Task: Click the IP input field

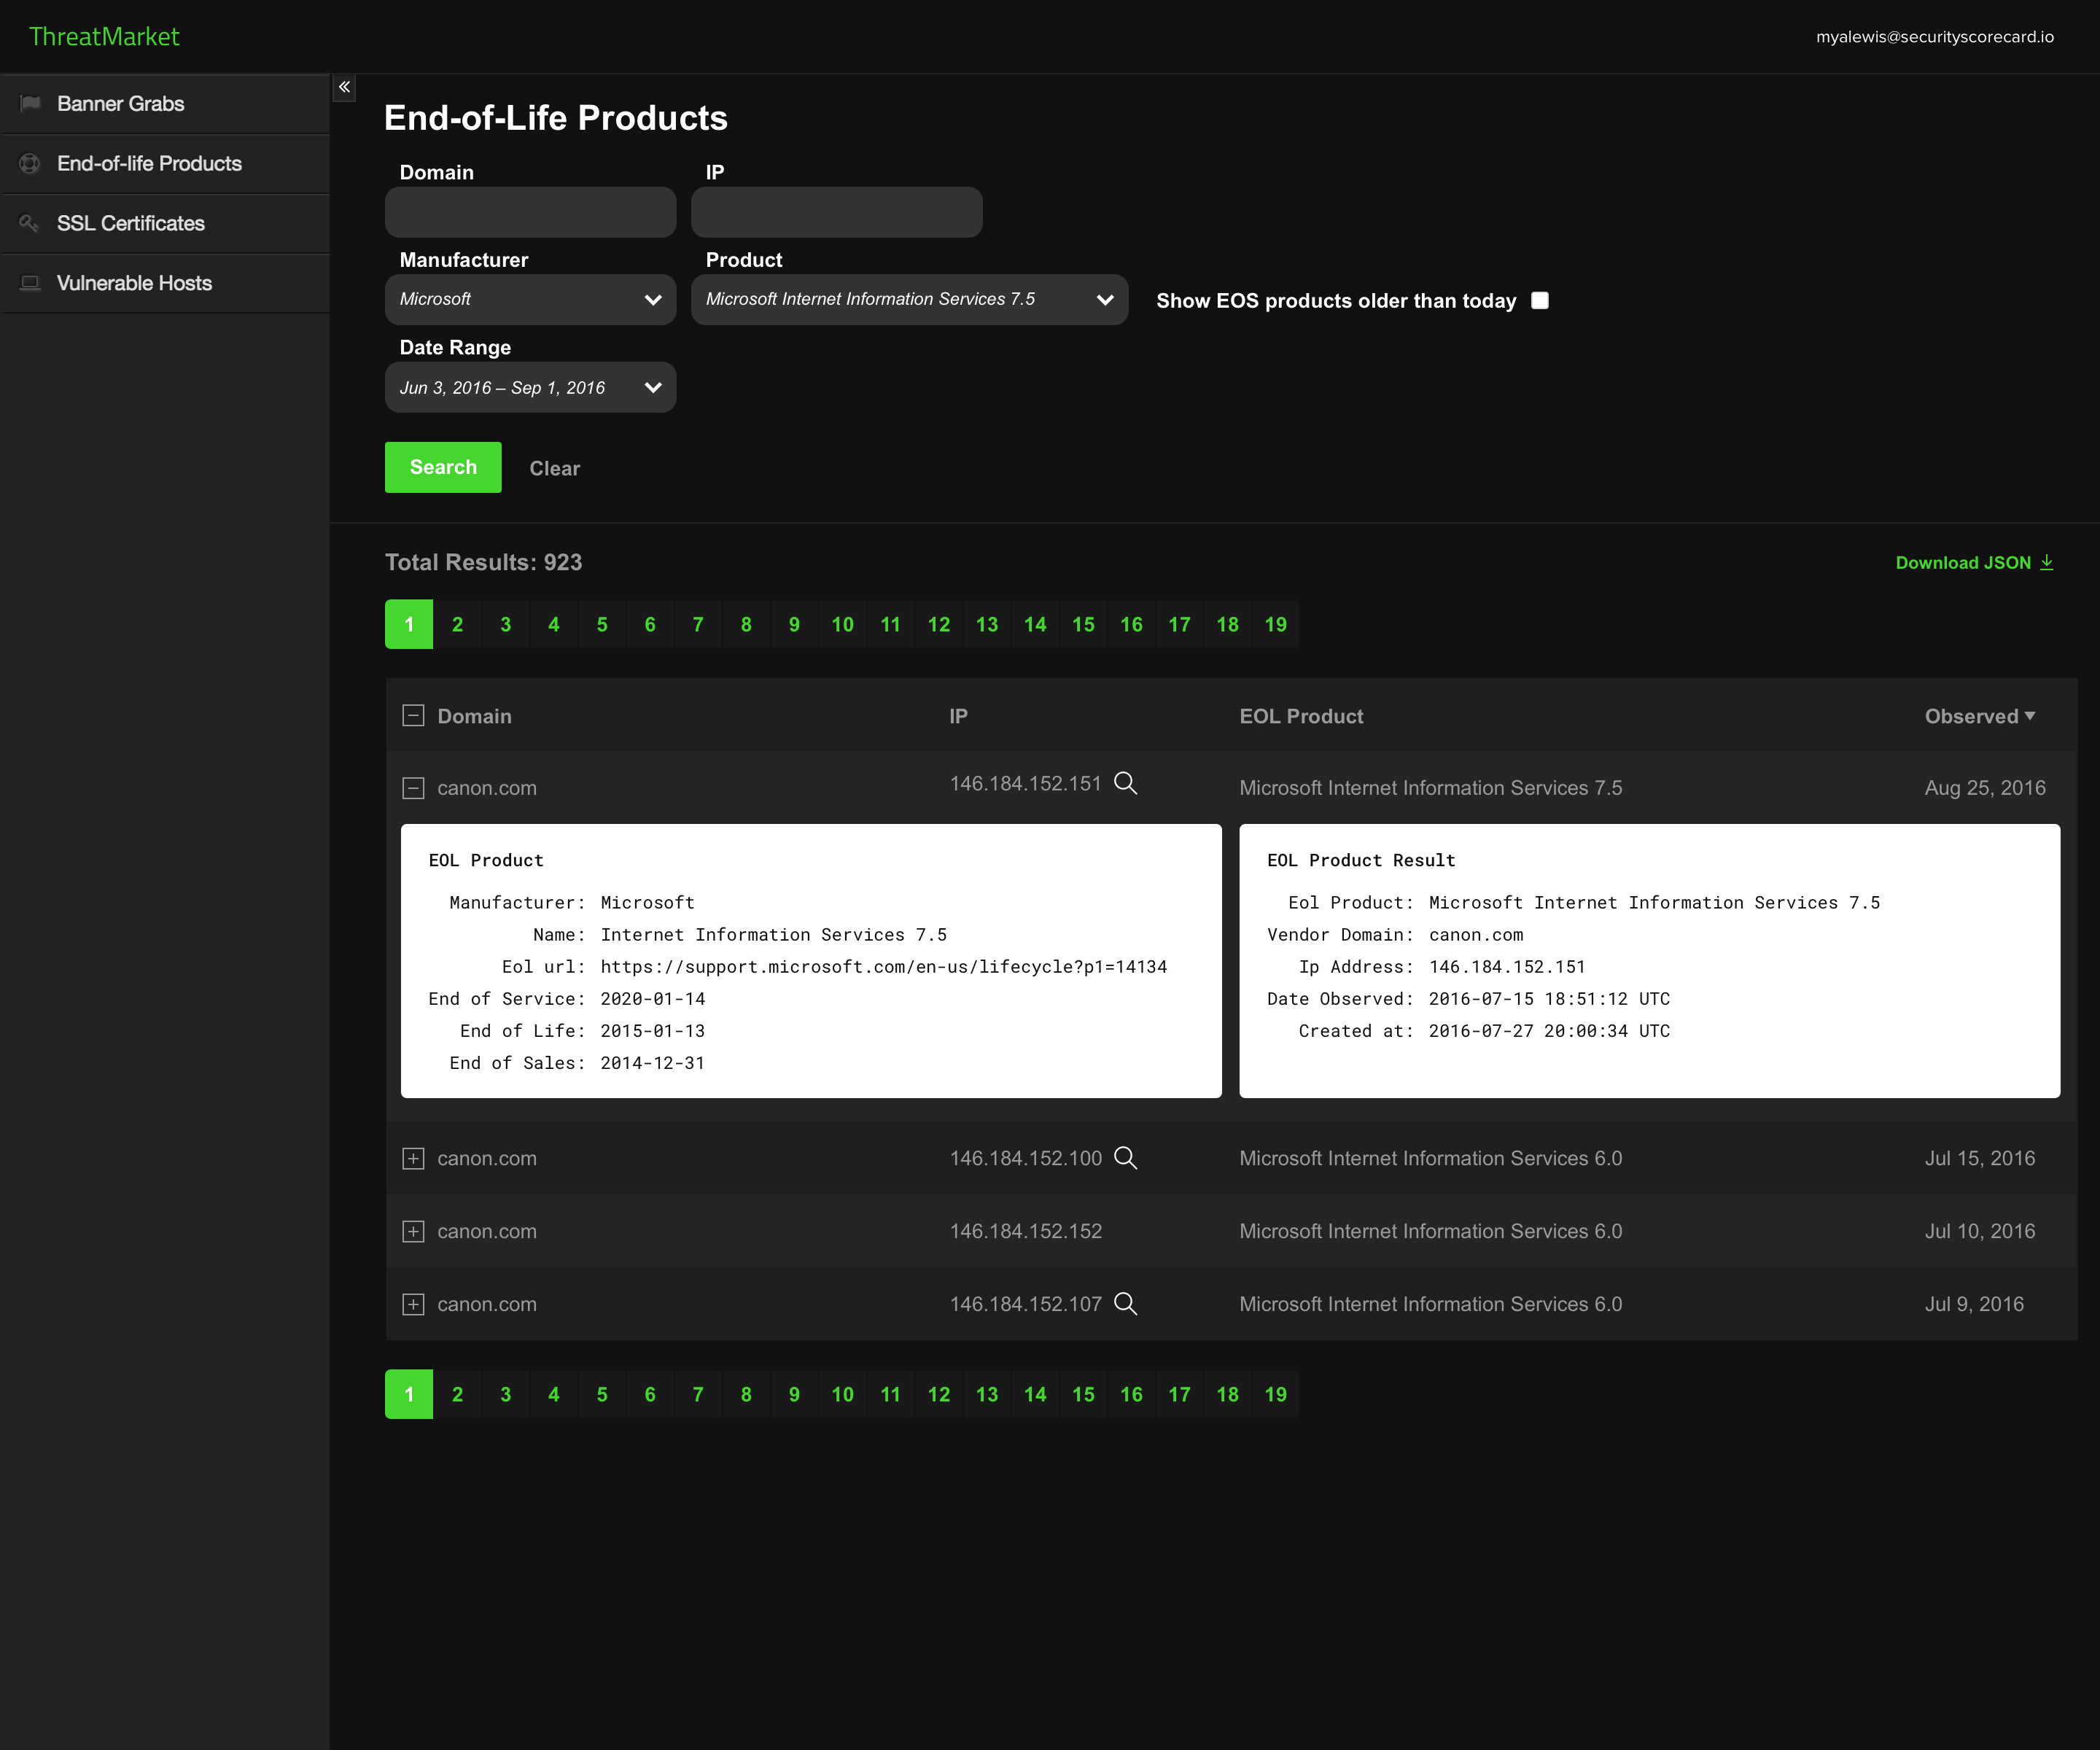Action: click(x=836, y=212)
